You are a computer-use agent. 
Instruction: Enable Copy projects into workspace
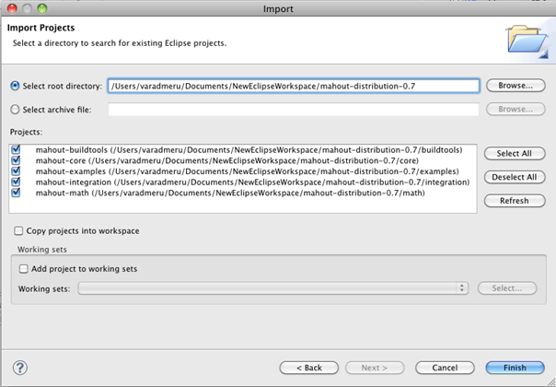click(x=18, y=230)
